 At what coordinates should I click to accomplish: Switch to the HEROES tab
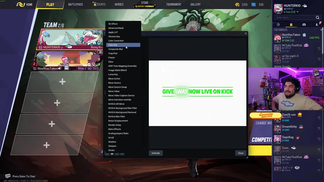tap(119, 5)
